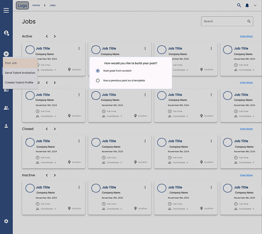This screenshot has width=262, height=234.
Task: Open kebab menu on first Closed job card
Action: coord(79,141)
